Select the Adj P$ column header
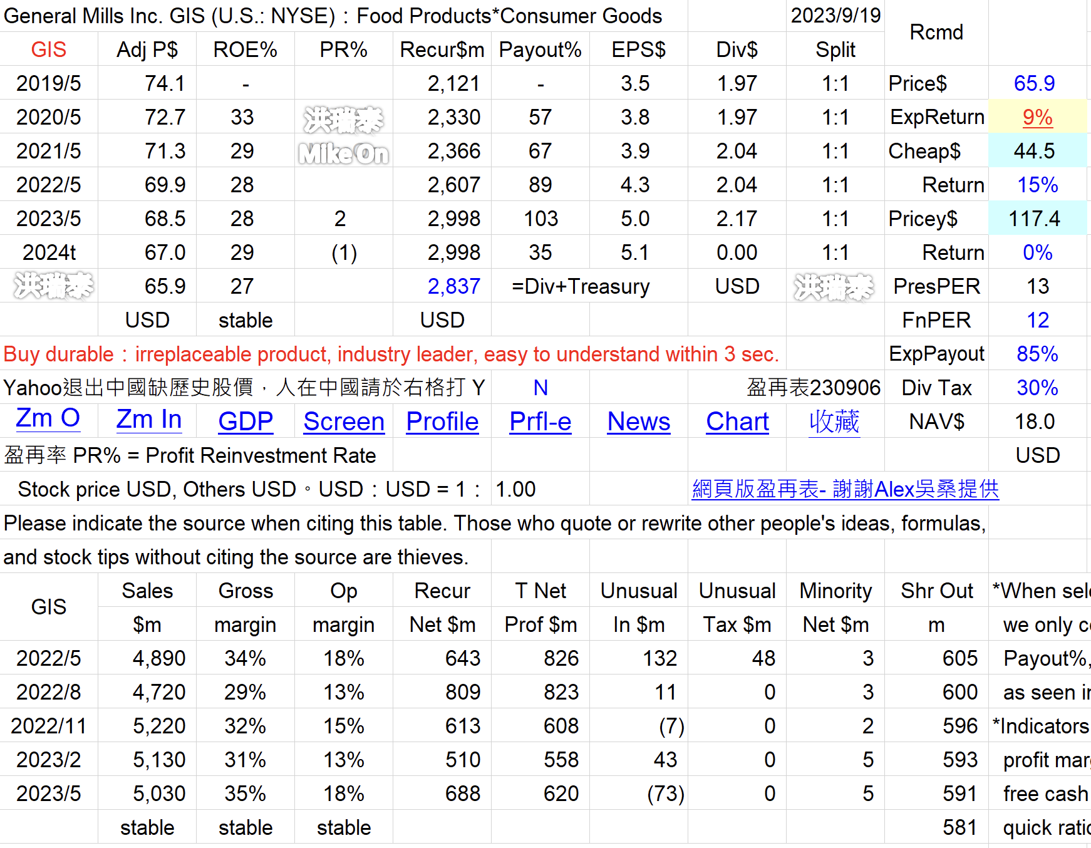Viewport: 1091px width, 848px height. click(x=147, y=49)
